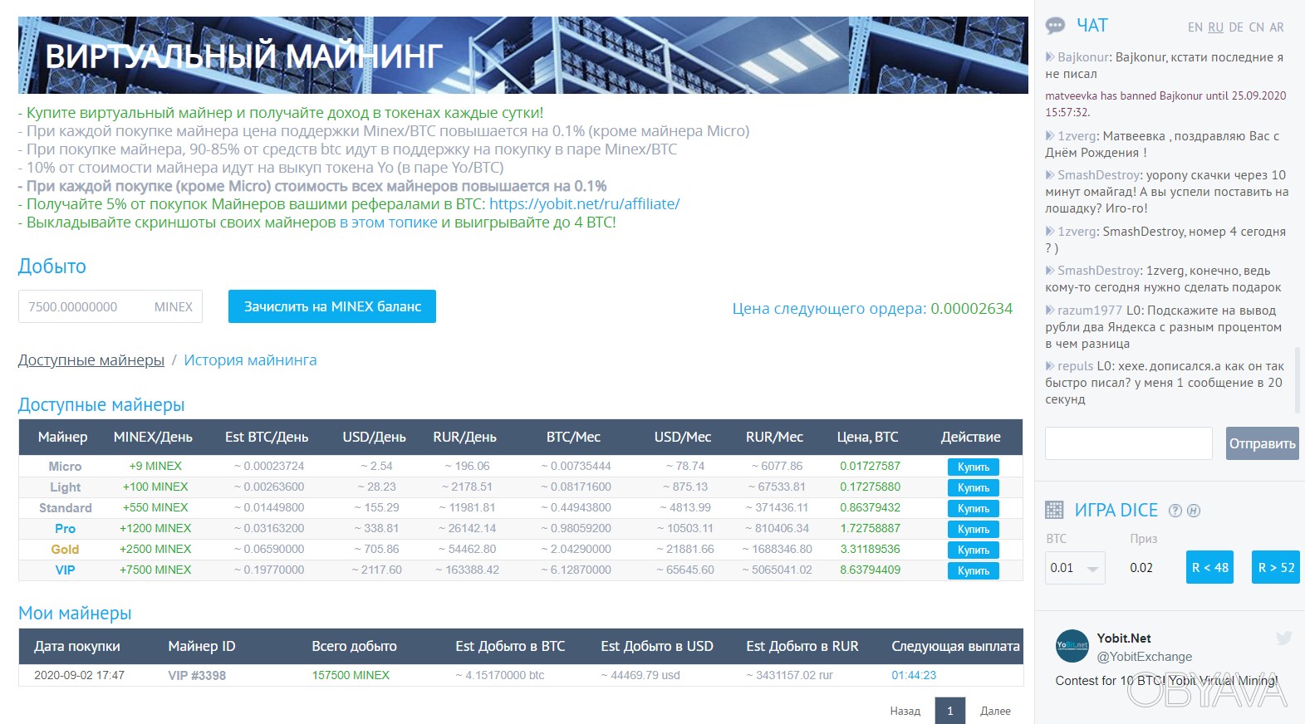Click the chat panel scrollbar
This screenshot has width=1305, height=724.
[x=1298, y=379]
